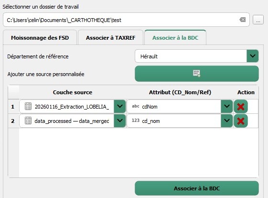Clear the working folder path field
This screenshot has width=268, height=198.
(x=243, y=20)
